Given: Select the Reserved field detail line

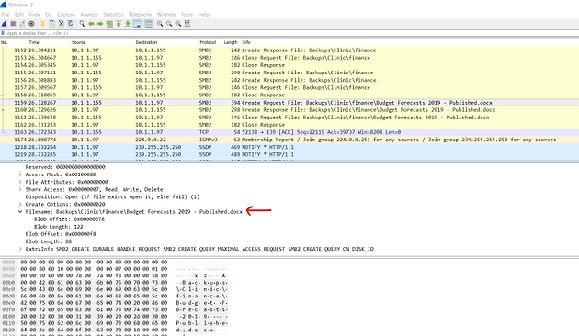Looking at the screenshot, I should (65, 167).
